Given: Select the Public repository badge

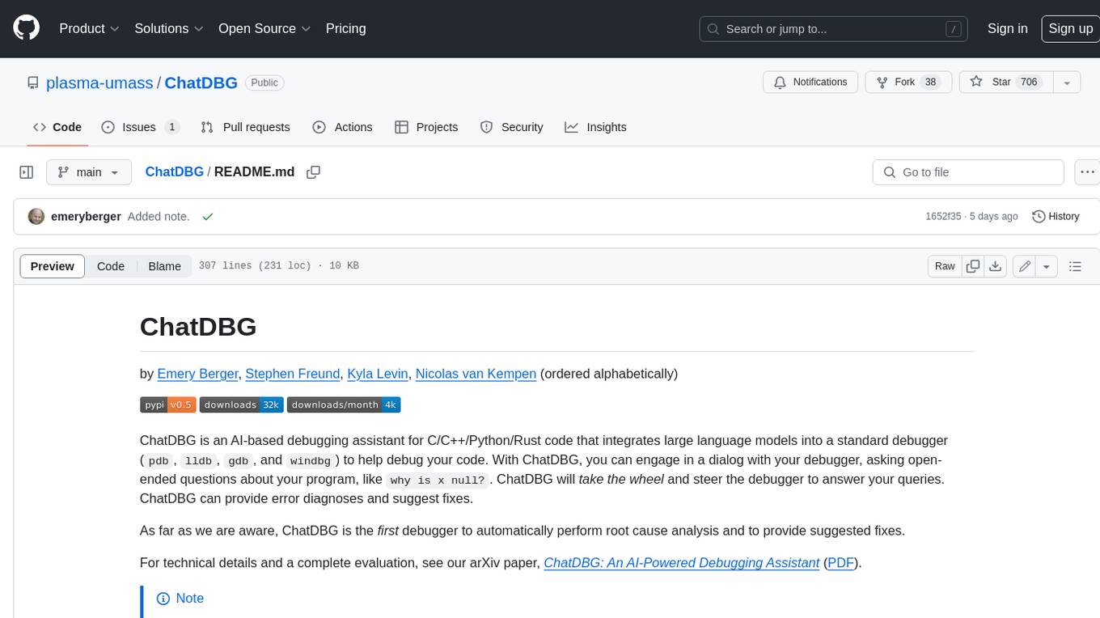Looking at the screenshot, I should pos(264,83).
